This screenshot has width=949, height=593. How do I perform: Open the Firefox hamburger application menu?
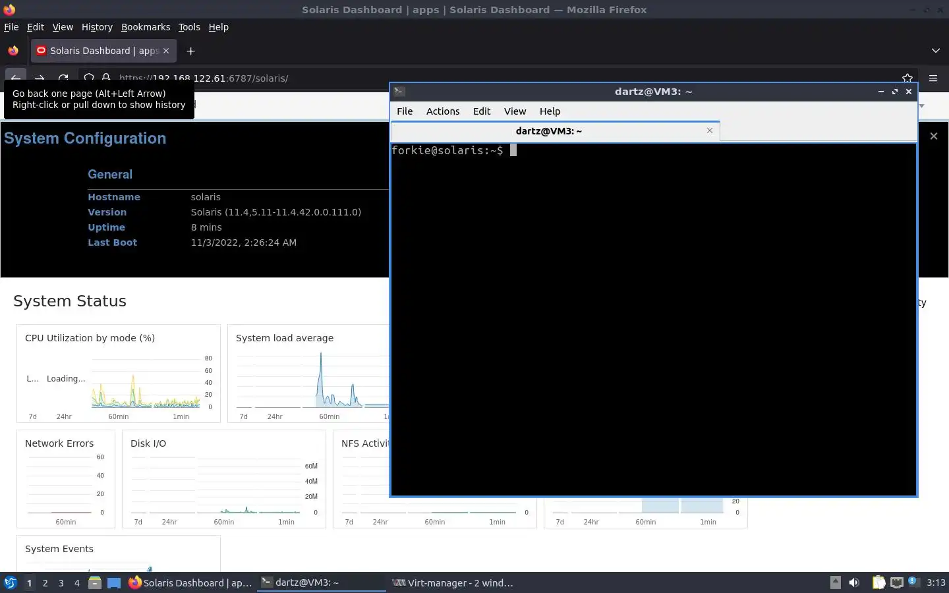click(933, 78)
